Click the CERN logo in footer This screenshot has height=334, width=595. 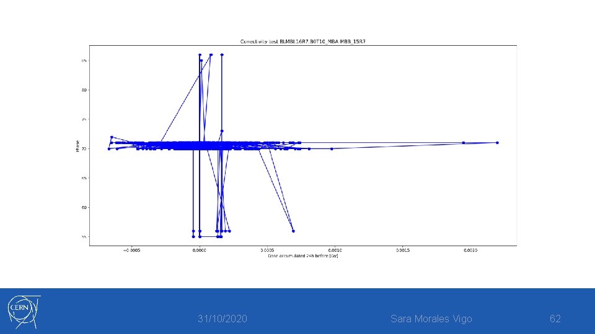point(24,312)
